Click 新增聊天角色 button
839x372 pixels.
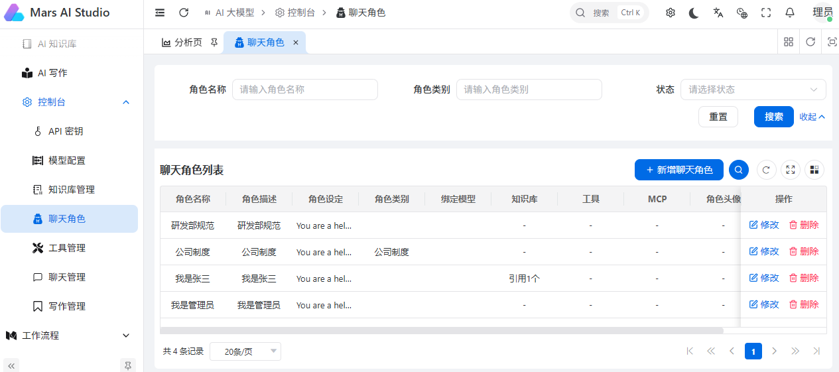[679, 170]
